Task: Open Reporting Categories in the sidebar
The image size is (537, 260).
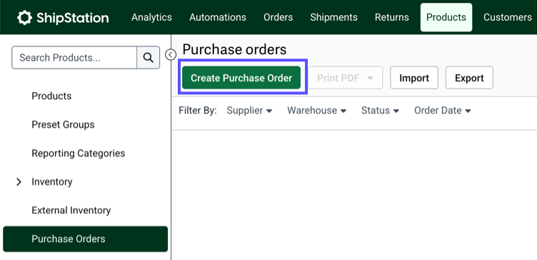Action: [x=79, y=153]
